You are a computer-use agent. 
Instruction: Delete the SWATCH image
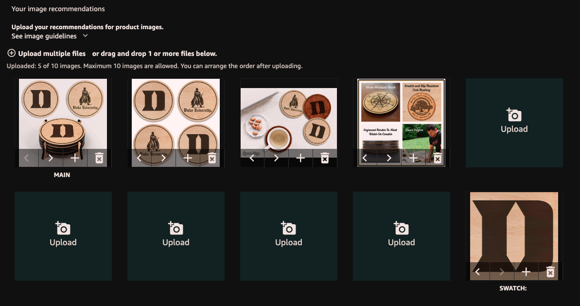click(550, 272)
